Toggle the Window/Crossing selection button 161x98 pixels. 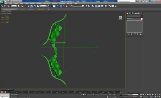coord(28,6)
